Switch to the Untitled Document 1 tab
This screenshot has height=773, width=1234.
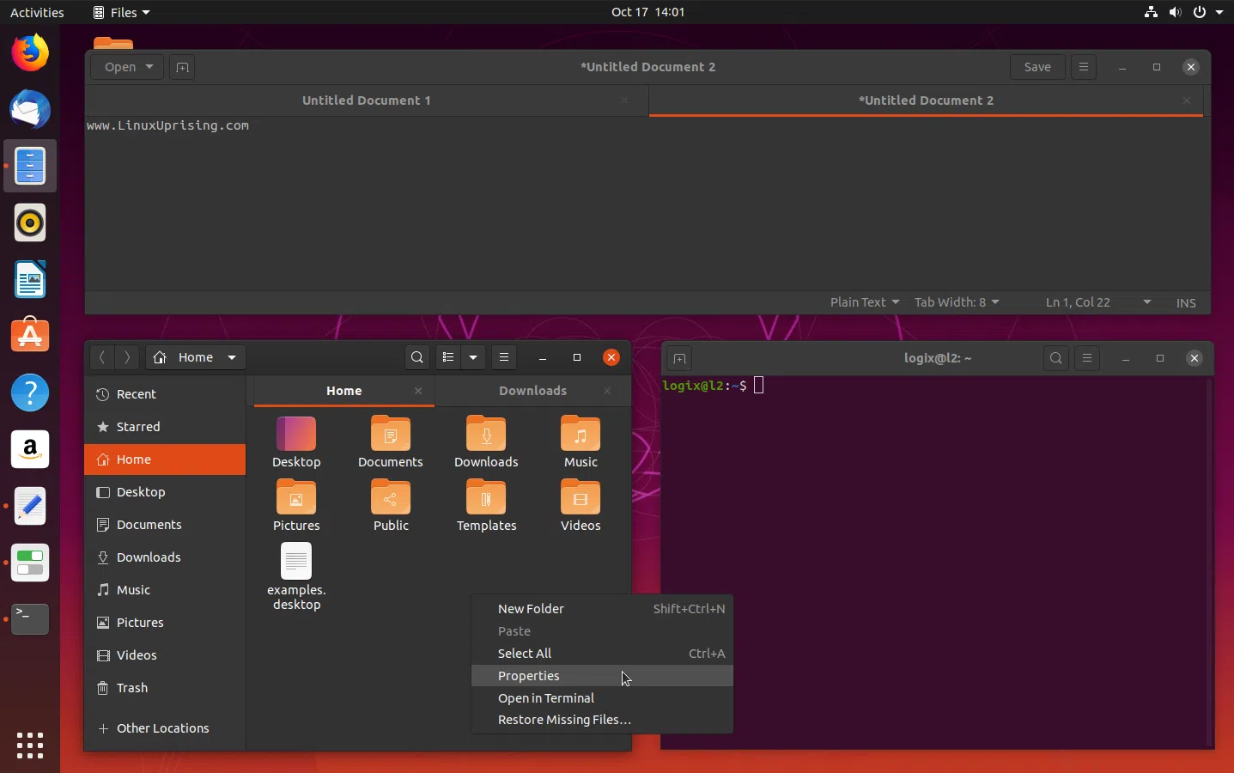pos(367,100)
